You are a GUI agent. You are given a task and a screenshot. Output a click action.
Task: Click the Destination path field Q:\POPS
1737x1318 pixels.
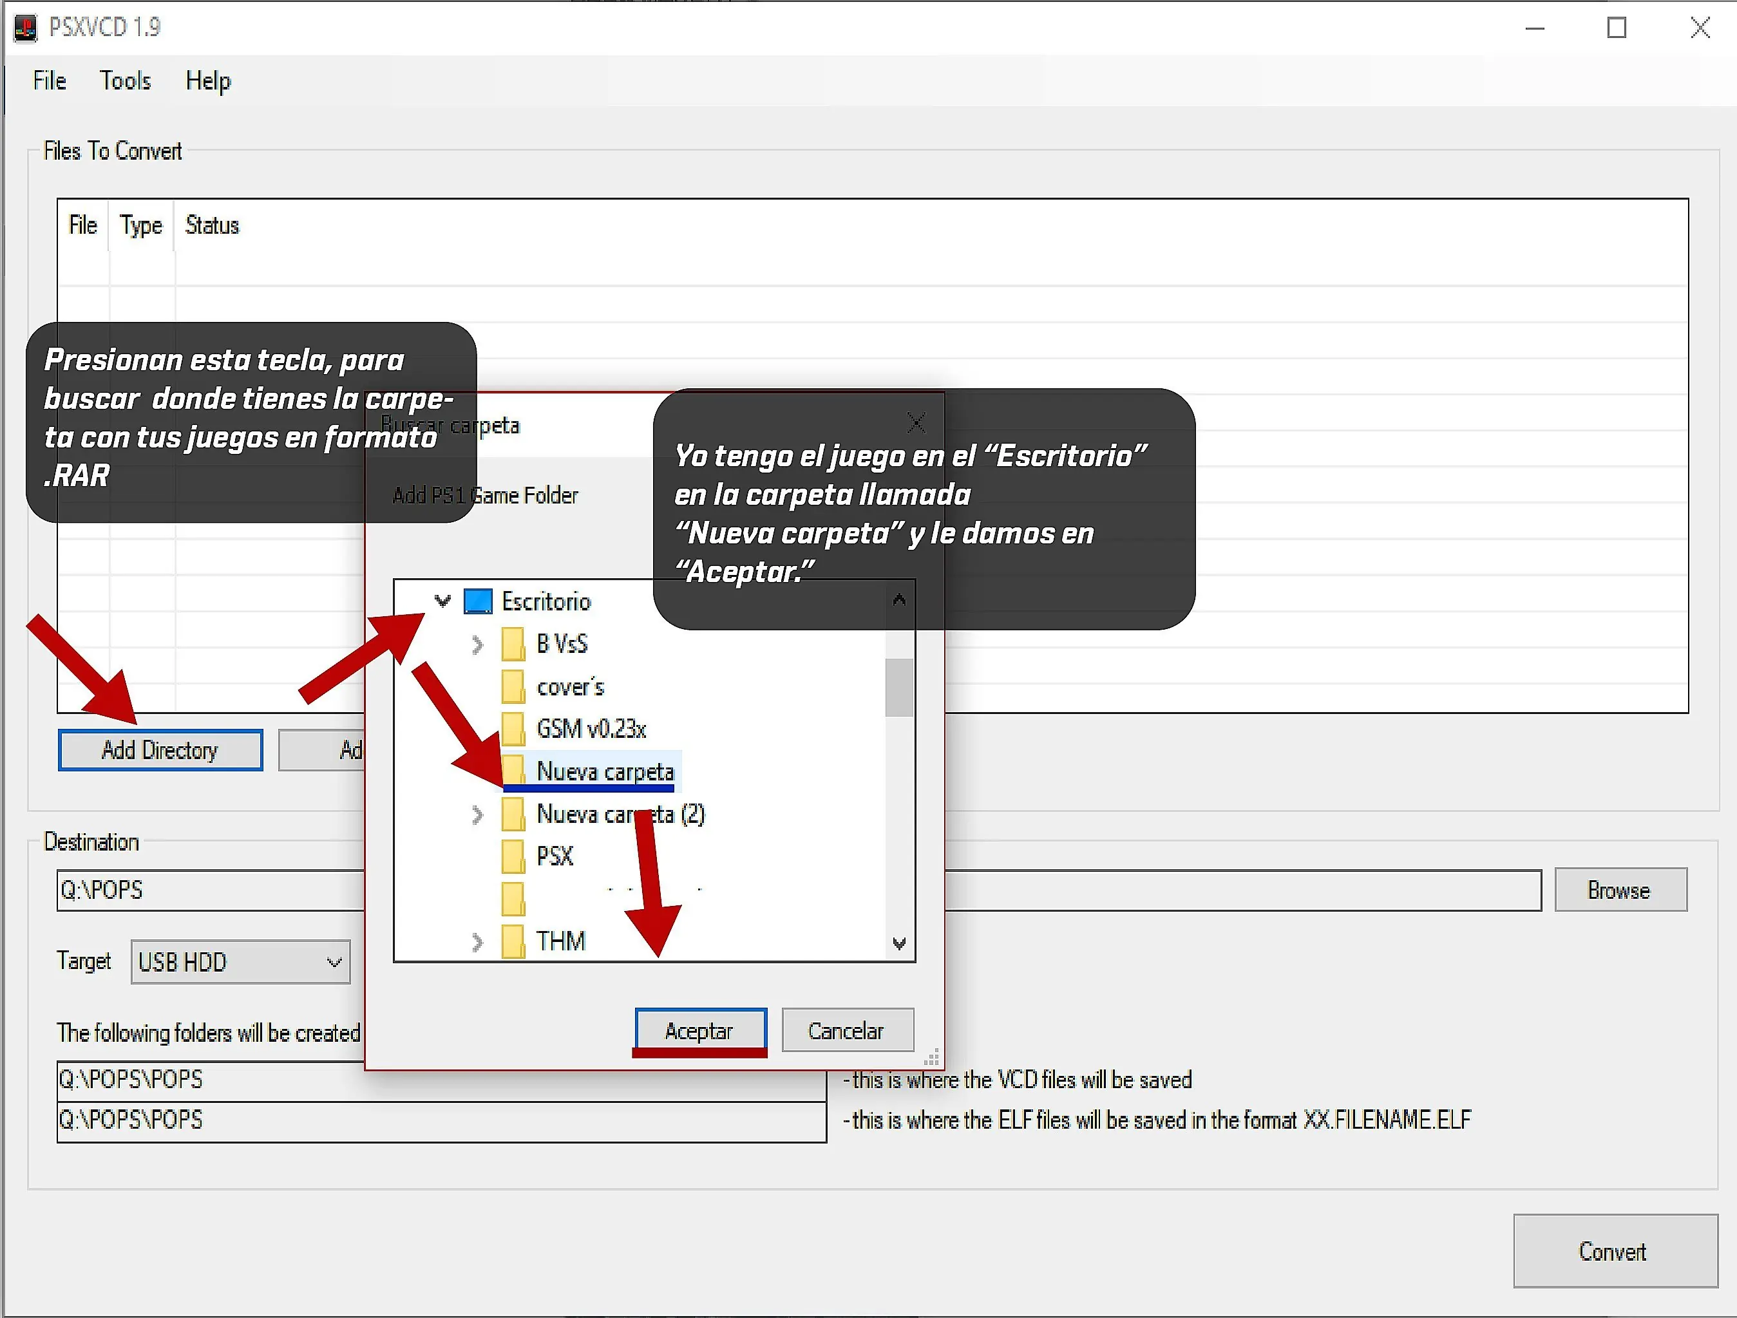click(799, 890)
